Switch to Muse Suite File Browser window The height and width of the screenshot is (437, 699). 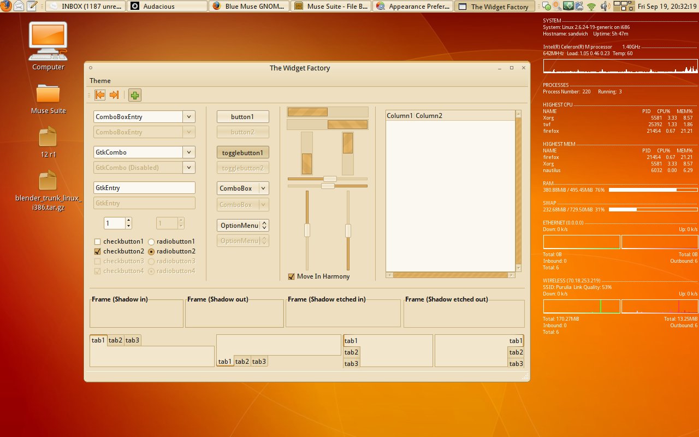click(330, 7)
